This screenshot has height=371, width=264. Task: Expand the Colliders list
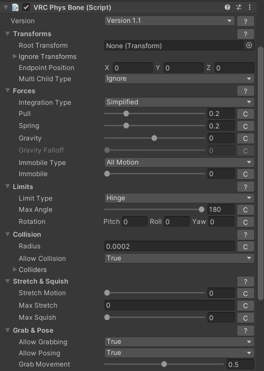[x=15, y=269]
